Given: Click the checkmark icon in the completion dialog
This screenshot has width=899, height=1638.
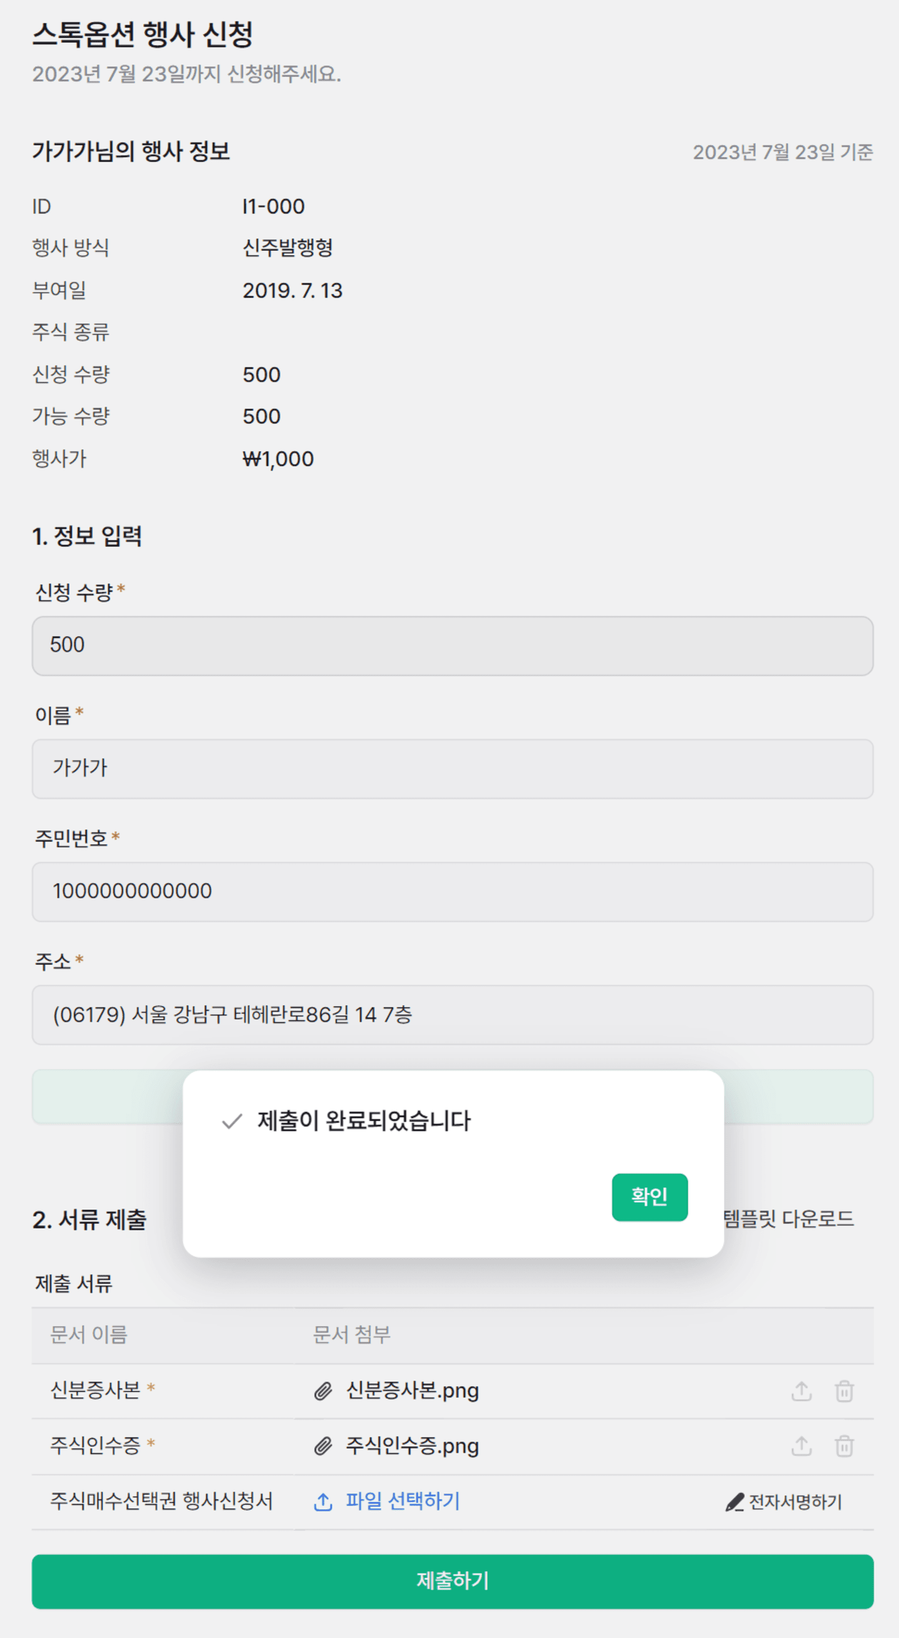Looking at the screenshot, I should click(x=232, y=1121).
